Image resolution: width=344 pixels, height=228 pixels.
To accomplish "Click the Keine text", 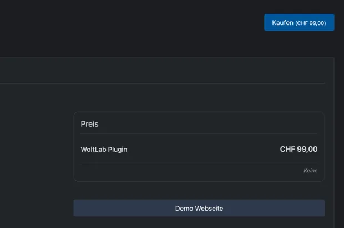I will click(311, 171).
